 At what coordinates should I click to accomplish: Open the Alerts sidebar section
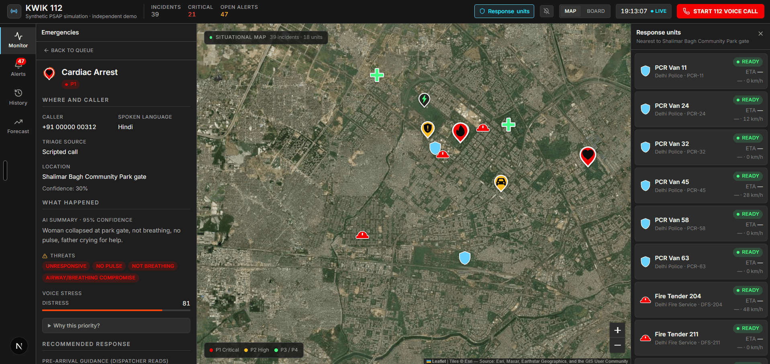(x=18, y=68)
